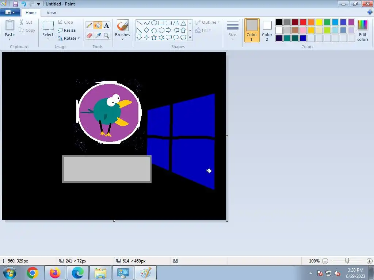Pick the black color swatch
The height and width of the screenshot is (280, 374).
(x=279, y=22)
